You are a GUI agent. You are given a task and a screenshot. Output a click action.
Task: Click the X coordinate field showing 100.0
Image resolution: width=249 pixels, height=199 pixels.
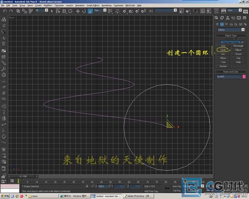tap(103, 186)
